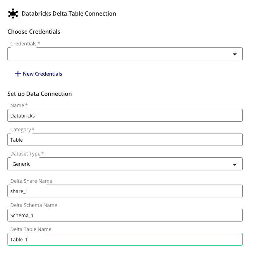Click the "Set up Data Connection" heading

click(x=39, y=94)
